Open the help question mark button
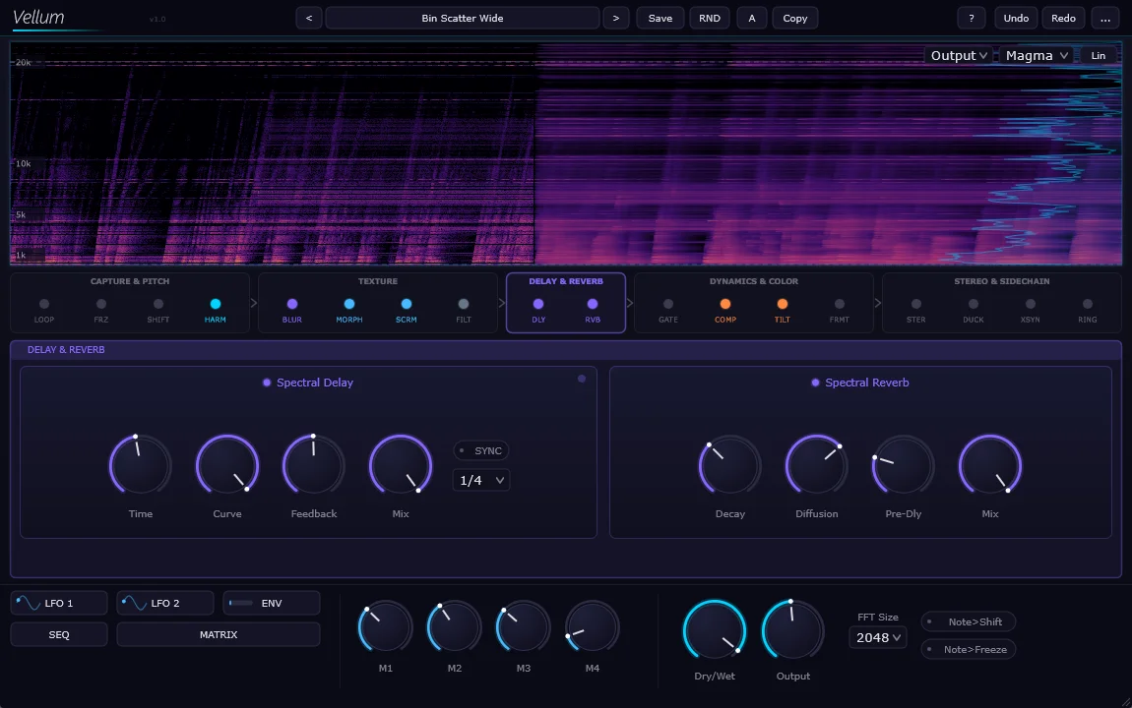Image resolution: width=1132 pixels, height=708 pixels. pyautogui.click(x=971, y=18)
